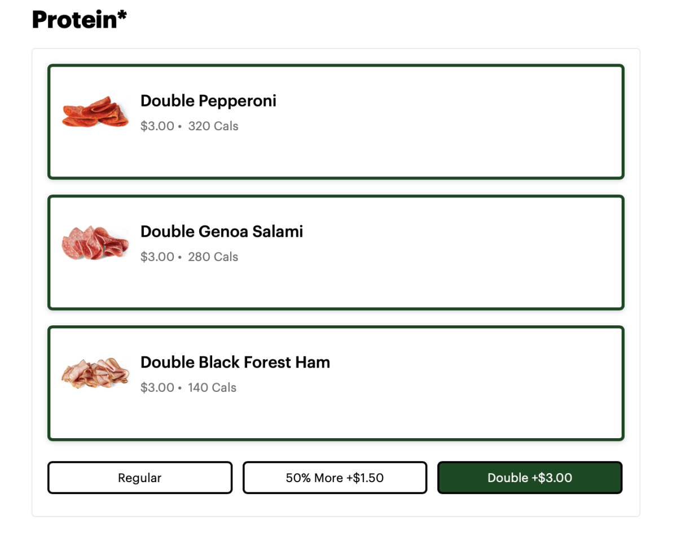This screenshot has width=677, height=534.
Task: Click the Protein section heading
Action: [74, 20]
